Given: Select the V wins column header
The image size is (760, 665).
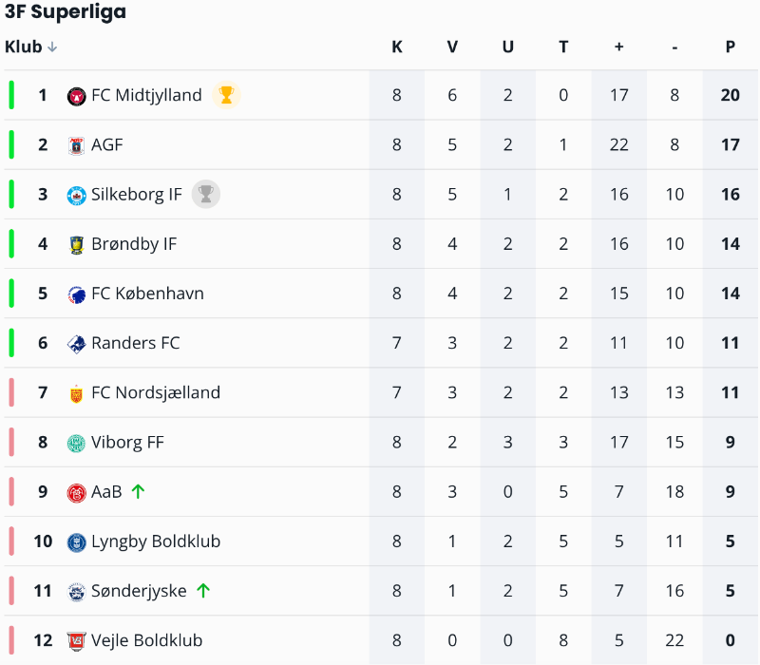Looking at the screenshot, I should click(452, 47).
